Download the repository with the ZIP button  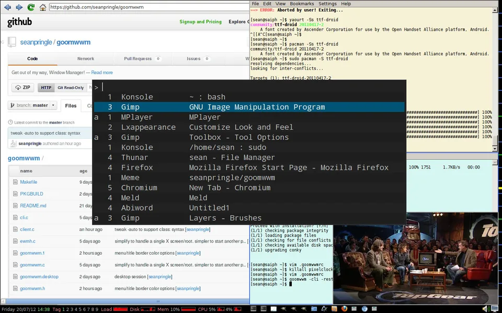[22, 88]
